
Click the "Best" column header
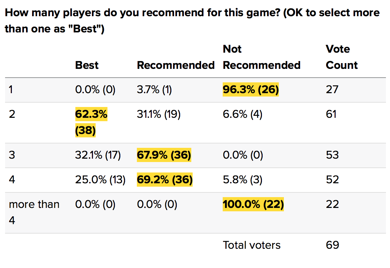click(87, 65)
